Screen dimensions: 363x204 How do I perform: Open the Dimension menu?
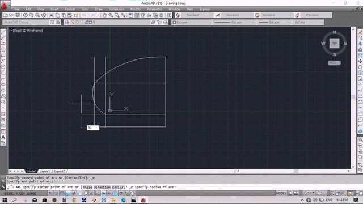coord(116,9)
